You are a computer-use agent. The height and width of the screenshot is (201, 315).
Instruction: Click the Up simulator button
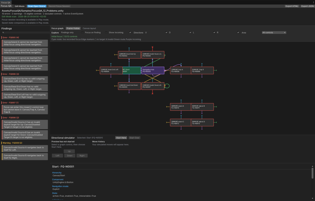click(x=69, y=151)
